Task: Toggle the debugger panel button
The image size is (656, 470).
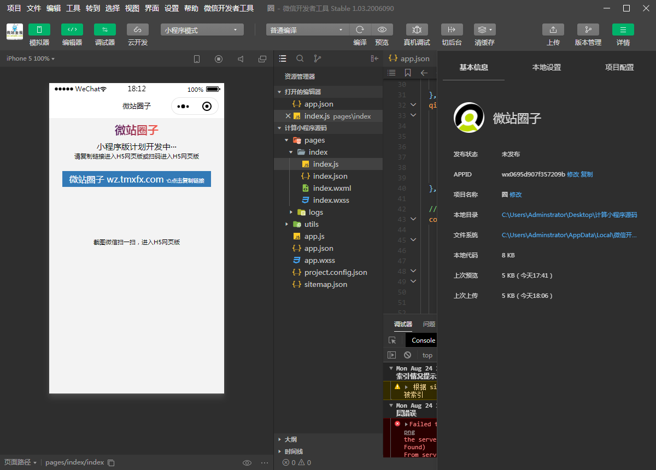Action: coord(104,30)
